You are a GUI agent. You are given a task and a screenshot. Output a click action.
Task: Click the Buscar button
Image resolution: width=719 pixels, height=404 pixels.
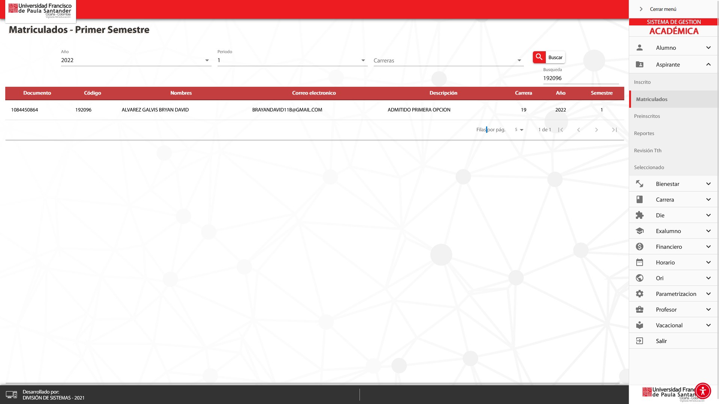[x=555, y=58]
